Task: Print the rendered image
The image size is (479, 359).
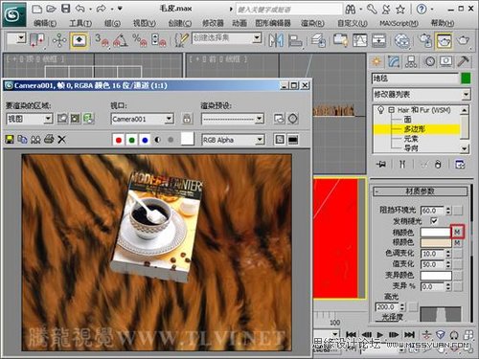Action: 49,139
